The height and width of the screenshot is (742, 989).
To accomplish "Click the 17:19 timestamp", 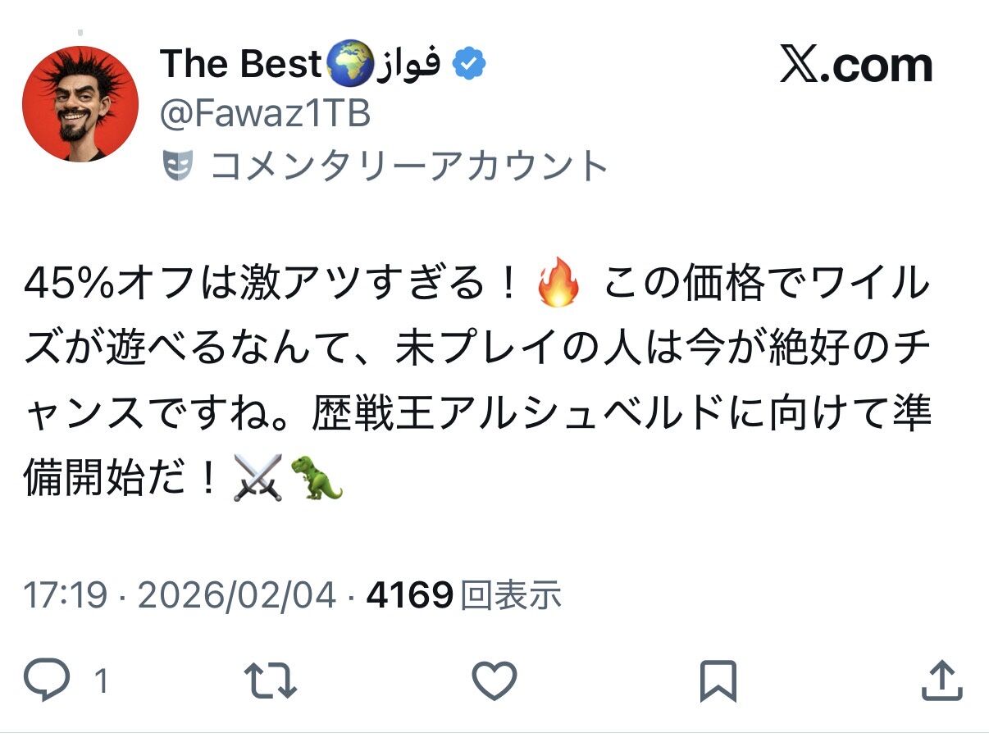I will tap(66, 595).
